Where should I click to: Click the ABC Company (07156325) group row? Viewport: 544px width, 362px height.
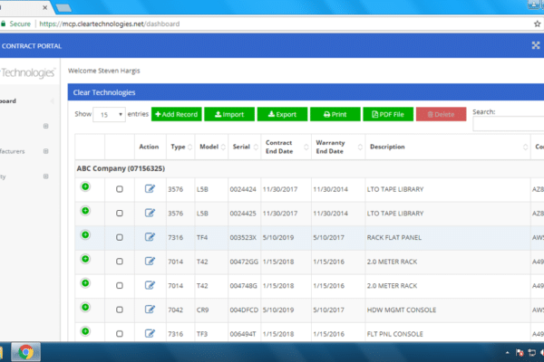tap(309, 168)
